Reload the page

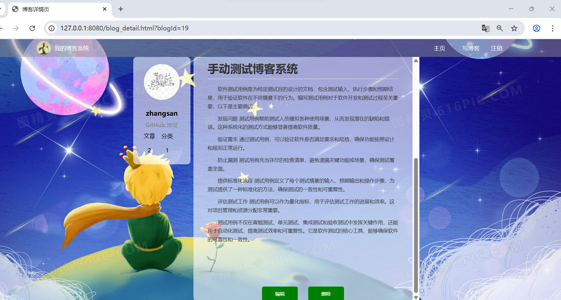tap(32, 28)
